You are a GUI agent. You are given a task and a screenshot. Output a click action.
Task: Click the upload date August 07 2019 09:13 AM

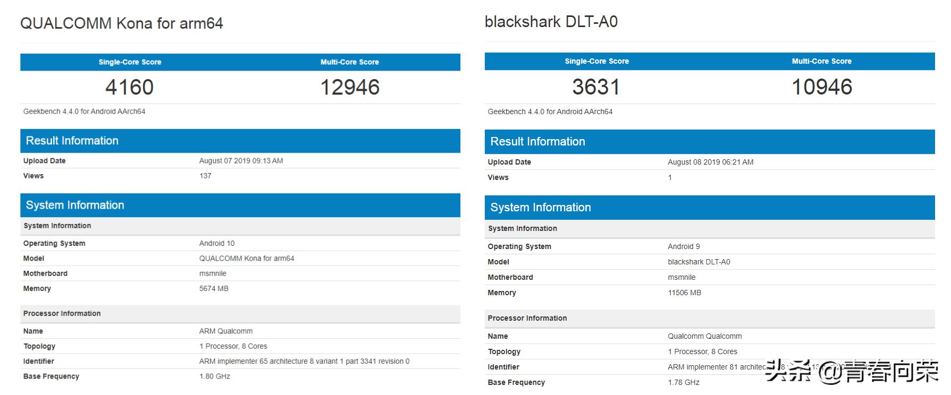coord(241,161)
